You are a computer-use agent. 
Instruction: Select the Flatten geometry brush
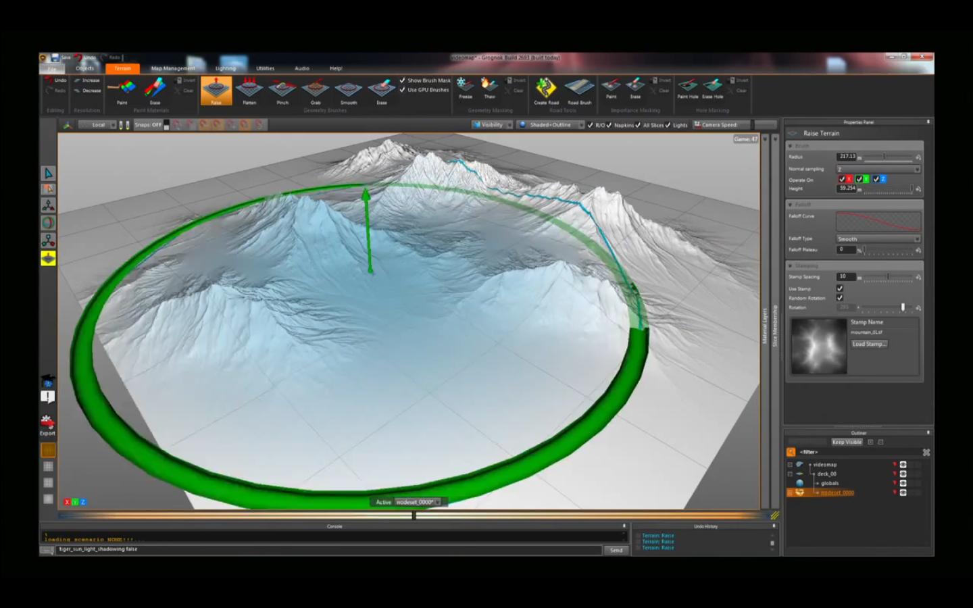[249, 90]
